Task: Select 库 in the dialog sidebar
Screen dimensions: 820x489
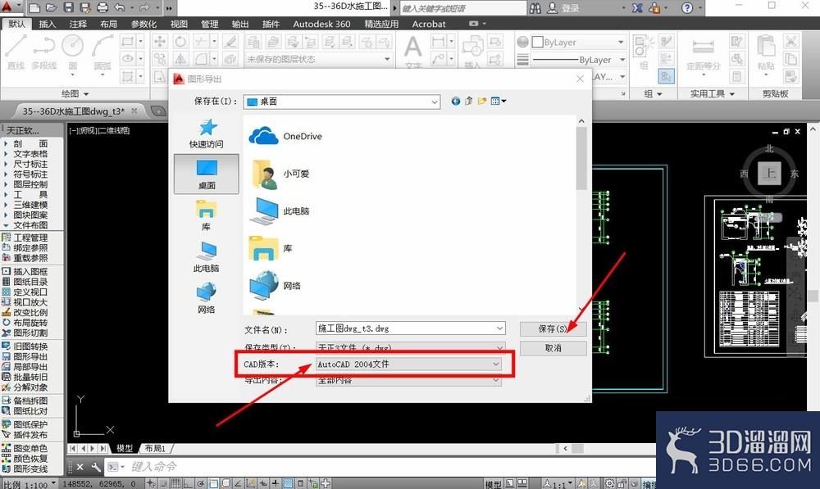Action: 207,215
